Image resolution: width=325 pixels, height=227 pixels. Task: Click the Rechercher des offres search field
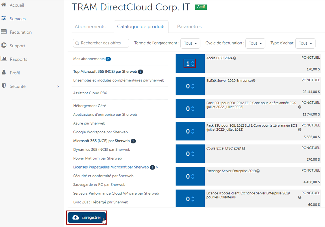click(x=101, y=43)
